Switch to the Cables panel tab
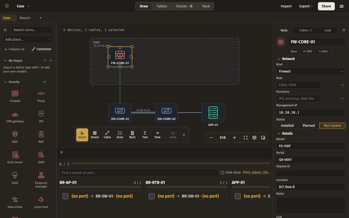Screen dimensions: 349x218 tap(305, 30)
